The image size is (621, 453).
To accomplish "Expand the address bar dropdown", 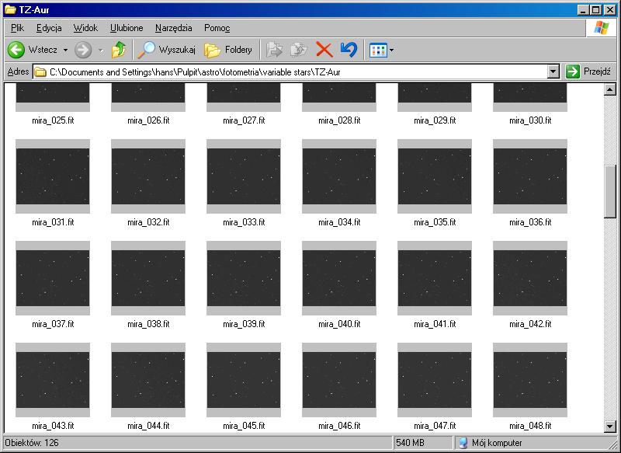I will coord(553,71).
